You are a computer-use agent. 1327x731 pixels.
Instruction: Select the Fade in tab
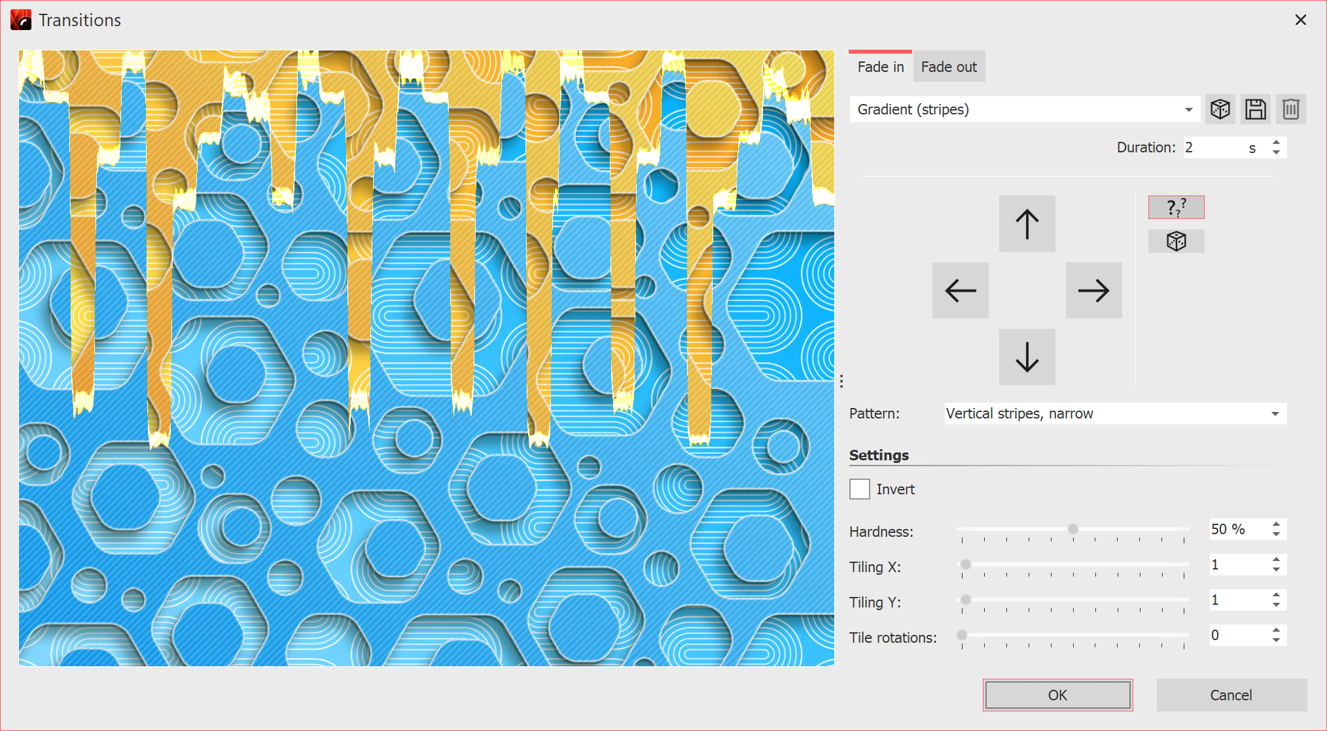879,66
